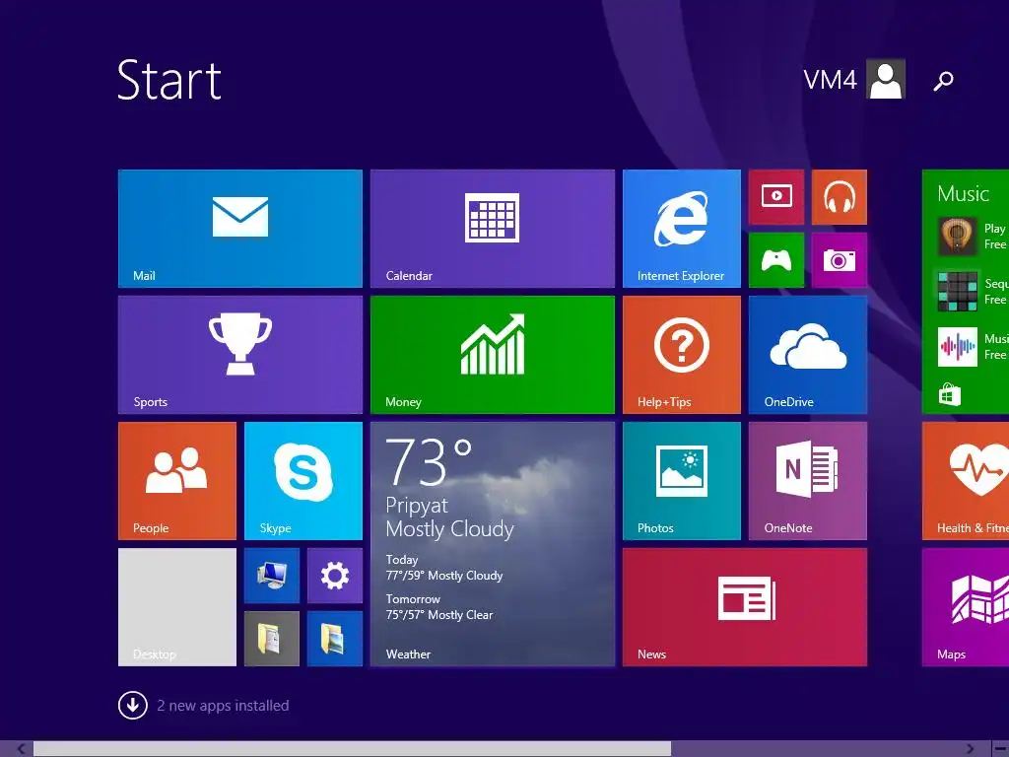Open the Health & Fitness tile
1009x757 pixels.
coord(966,481)
